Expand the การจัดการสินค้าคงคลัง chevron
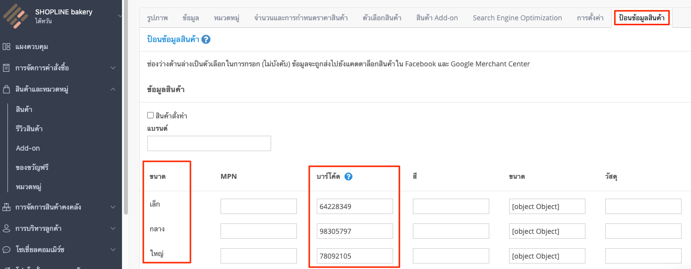The image size is (691, 269). coord(113,207)
